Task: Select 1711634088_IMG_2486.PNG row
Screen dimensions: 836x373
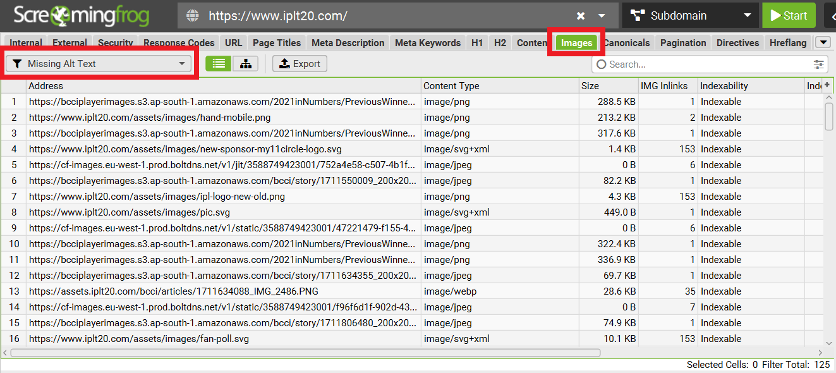Action: (224, 291)
